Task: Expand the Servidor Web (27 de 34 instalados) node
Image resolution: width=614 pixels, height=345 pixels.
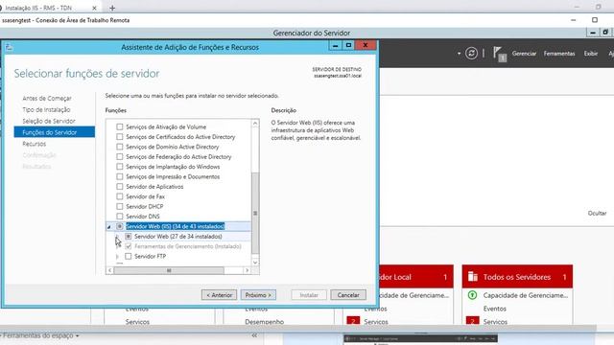Action: [x=117, y=237]
